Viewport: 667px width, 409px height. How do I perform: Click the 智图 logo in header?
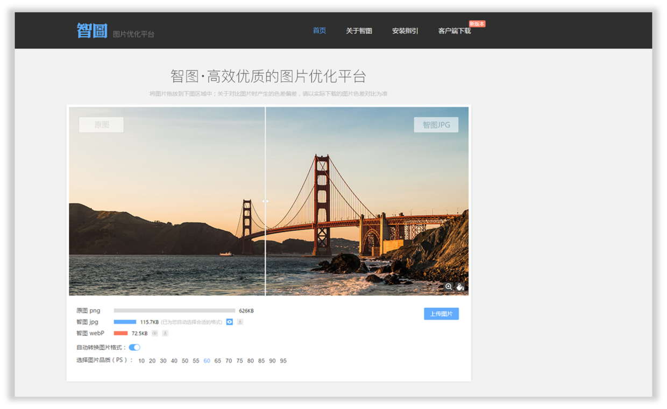[x=92, y=31]
